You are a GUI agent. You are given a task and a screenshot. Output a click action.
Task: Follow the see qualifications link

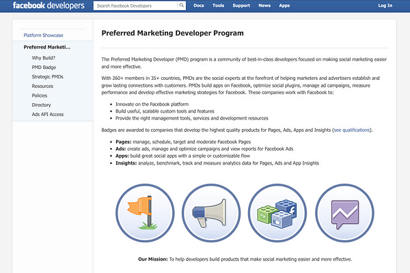point(352,130)
